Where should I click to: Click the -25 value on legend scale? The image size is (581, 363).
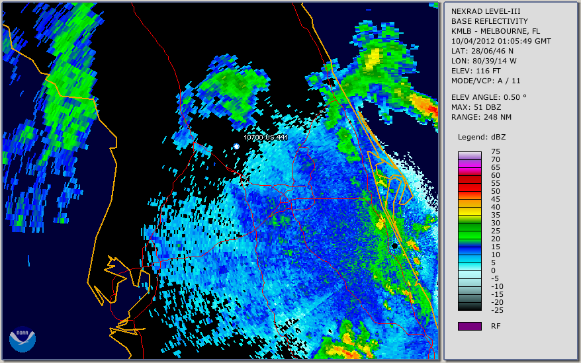pyautogui.click(x=497, y=310)
